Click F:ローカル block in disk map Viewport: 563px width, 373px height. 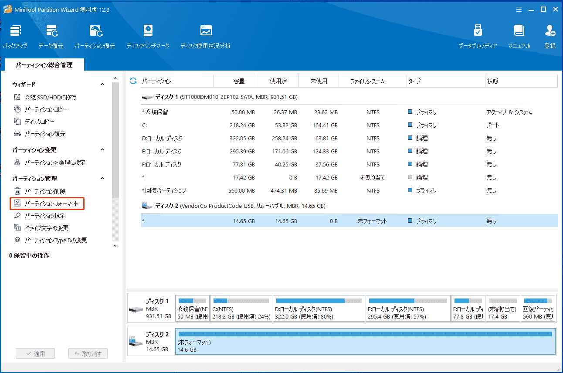(468, 309)
